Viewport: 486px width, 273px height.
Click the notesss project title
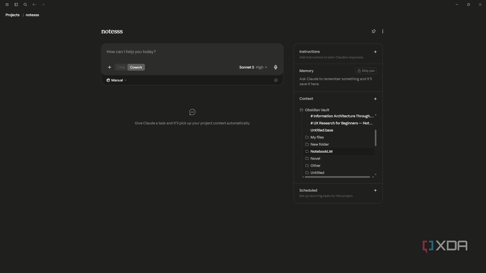[x=112, y=31]
